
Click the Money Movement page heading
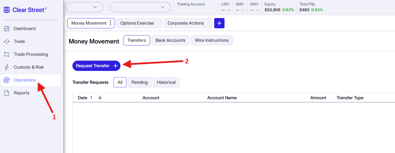[94, 41]
